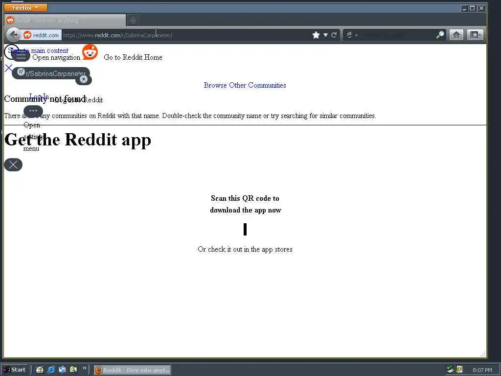Go back with the browser back arrow
The image size is (501, 376).
(x=13, y=35)
